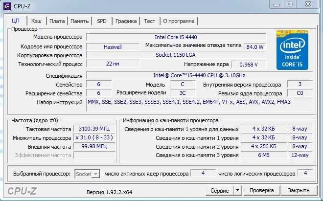
Task: Go to the SPD tab
Action: [x=102, y=21]
